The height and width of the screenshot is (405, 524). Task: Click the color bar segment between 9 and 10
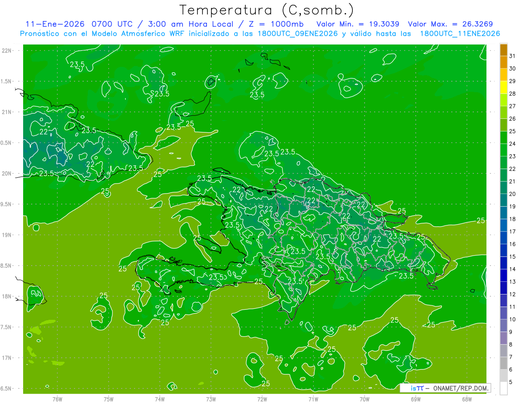coord(503,325)
